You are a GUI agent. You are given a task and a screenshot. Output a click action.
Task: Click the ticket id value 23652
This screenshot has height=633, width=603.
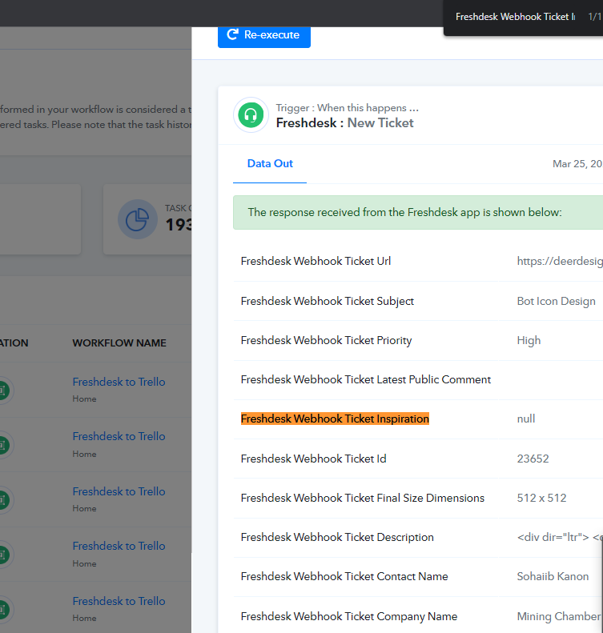click(x=533, y=459)
